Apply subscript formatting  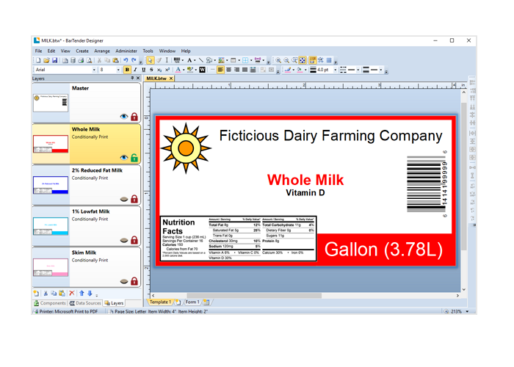[159, 70]
